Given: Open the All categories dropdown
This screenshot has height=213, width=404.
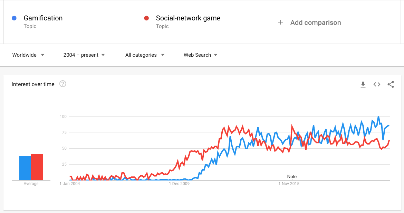Looking at the screenshot, I should [x=145, y=55].
